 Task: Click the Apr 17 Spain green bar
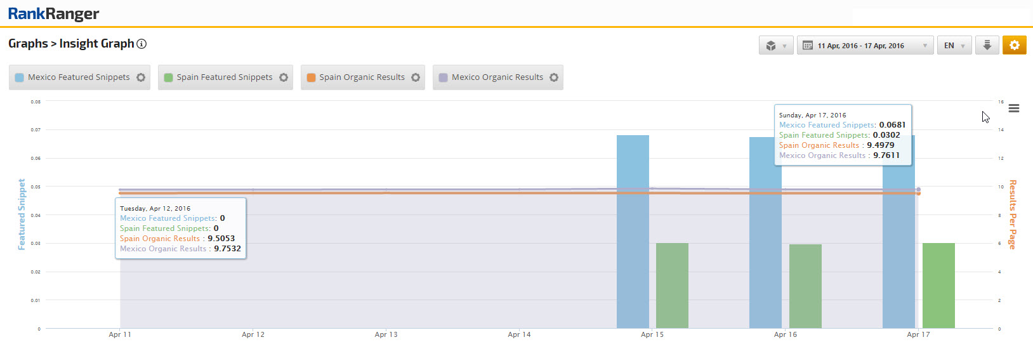(x=938, y=286)
